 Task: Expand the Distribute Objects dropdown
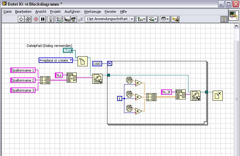[153, 19]
